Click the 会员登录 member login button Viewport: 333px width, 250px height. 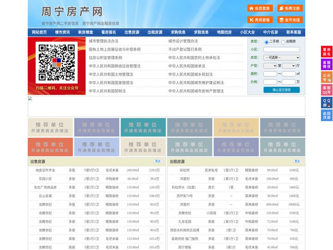click(260, 8)
